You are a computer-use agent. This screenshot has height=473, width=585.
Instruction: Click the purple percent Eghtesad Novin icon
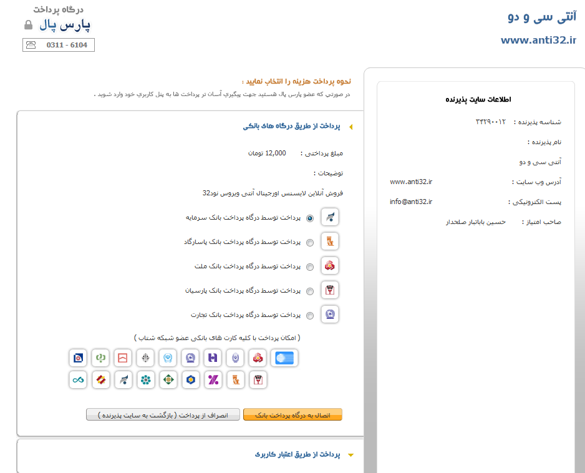(213, 380)
